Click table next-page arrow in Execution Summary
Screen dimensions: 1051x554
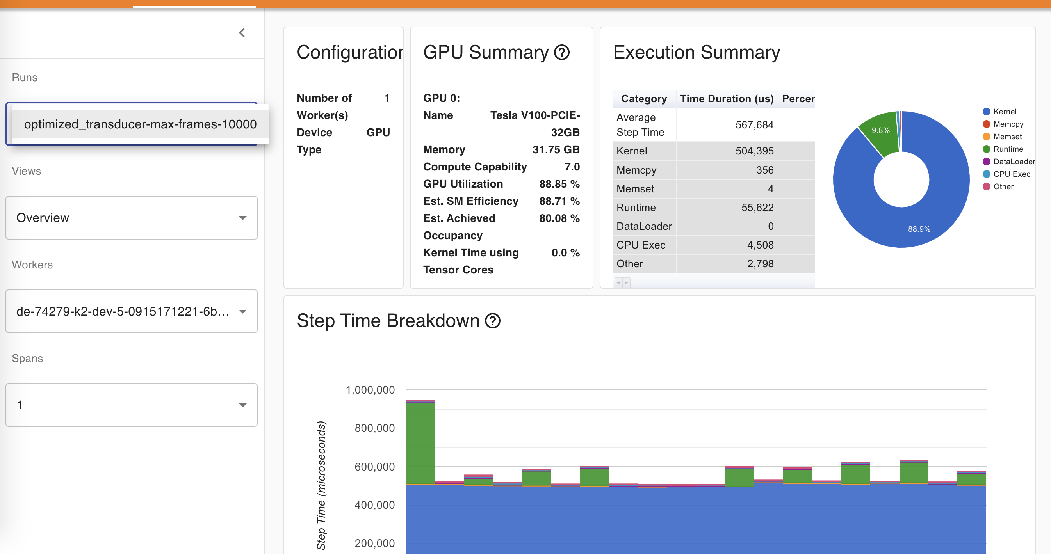pyautogui.click(x=626, y=282)
